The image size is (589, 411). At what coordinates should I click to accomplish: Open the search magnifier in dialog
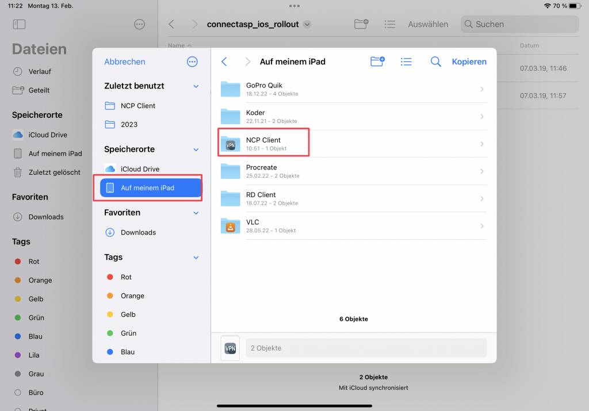click(436, 62)
